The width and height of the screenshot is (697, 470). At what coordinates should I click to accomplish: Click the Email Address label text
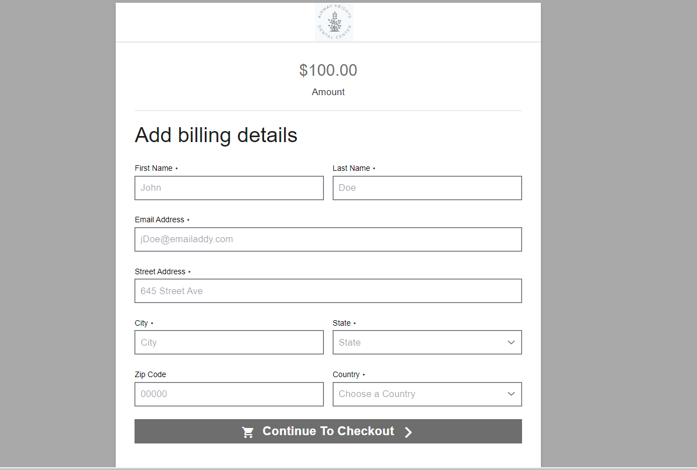coord(159,220)
